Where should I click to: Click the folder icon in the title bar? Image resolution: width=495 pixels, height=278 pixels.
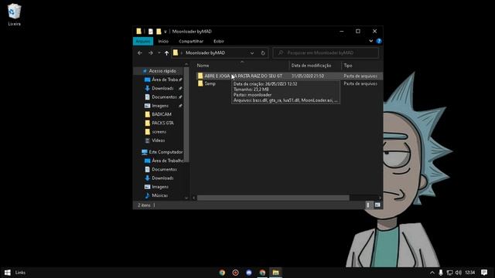point(138,31)
